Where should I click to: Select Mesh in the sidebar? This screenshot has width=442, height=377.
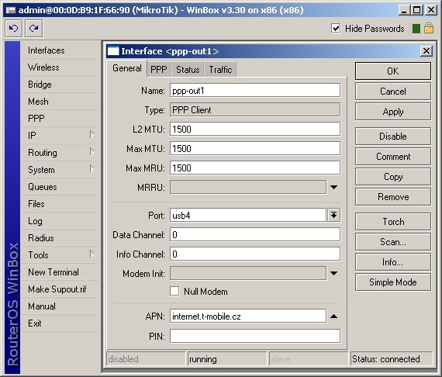coord(60,101)
